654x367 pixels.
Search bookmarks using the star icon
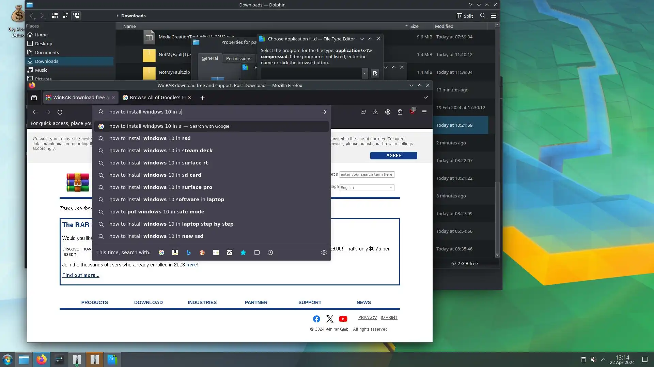[x=243, y=252]
